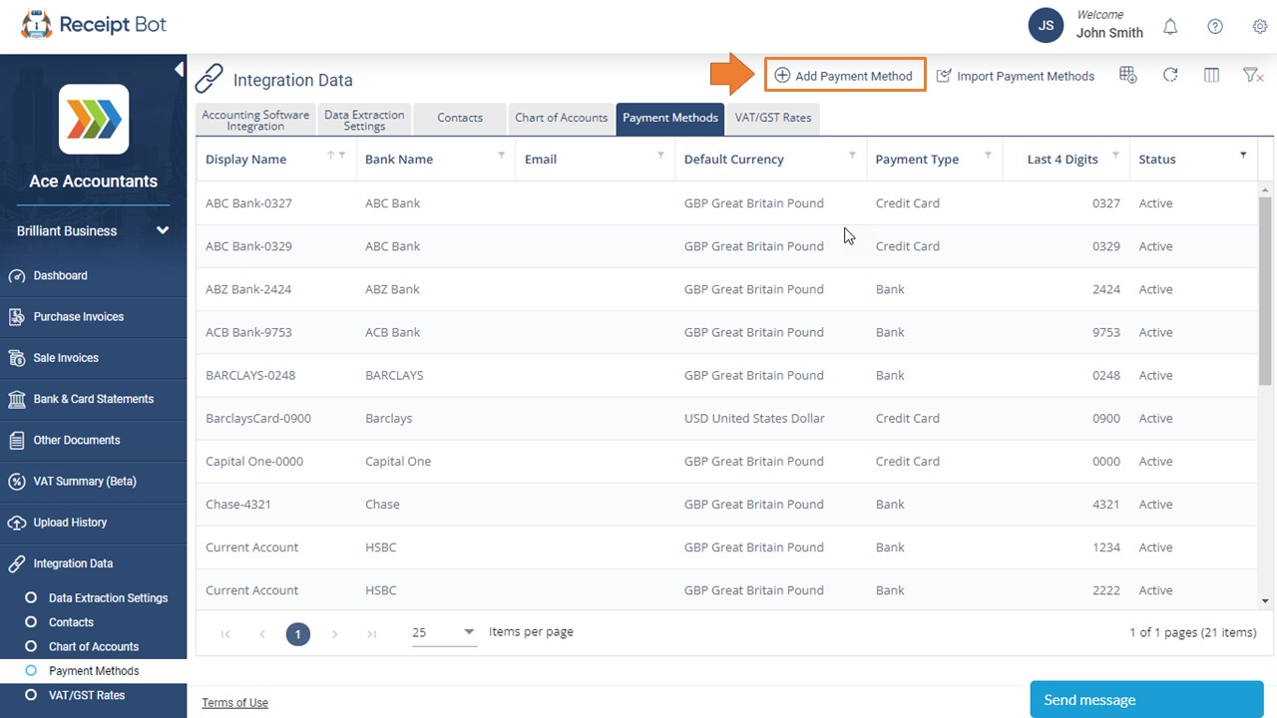
Task: Click Add Payment Method button
Action: [845, 76]
